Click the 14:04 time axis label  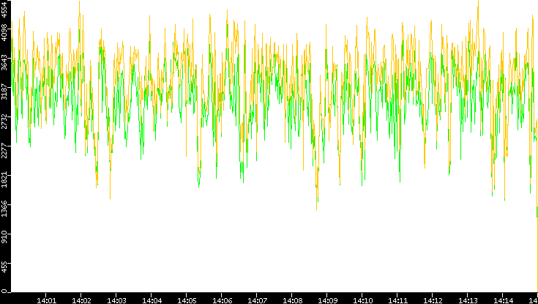(x=152, y=300)
